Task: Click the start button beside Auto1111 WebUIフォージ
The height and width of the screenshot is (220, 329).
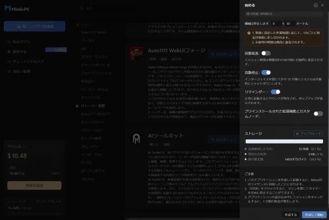Action: pyautogui.click(x=224, y=54)
